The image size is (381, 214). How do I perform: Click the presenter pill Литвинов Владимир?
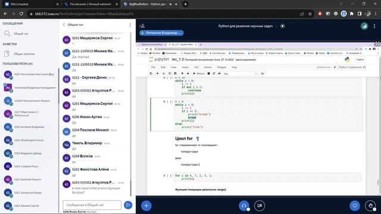pos(161,33)
